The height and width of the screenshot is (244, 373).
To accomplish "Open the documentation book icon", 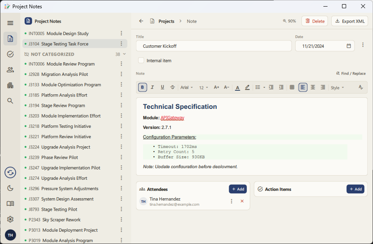I will (10, 204).
